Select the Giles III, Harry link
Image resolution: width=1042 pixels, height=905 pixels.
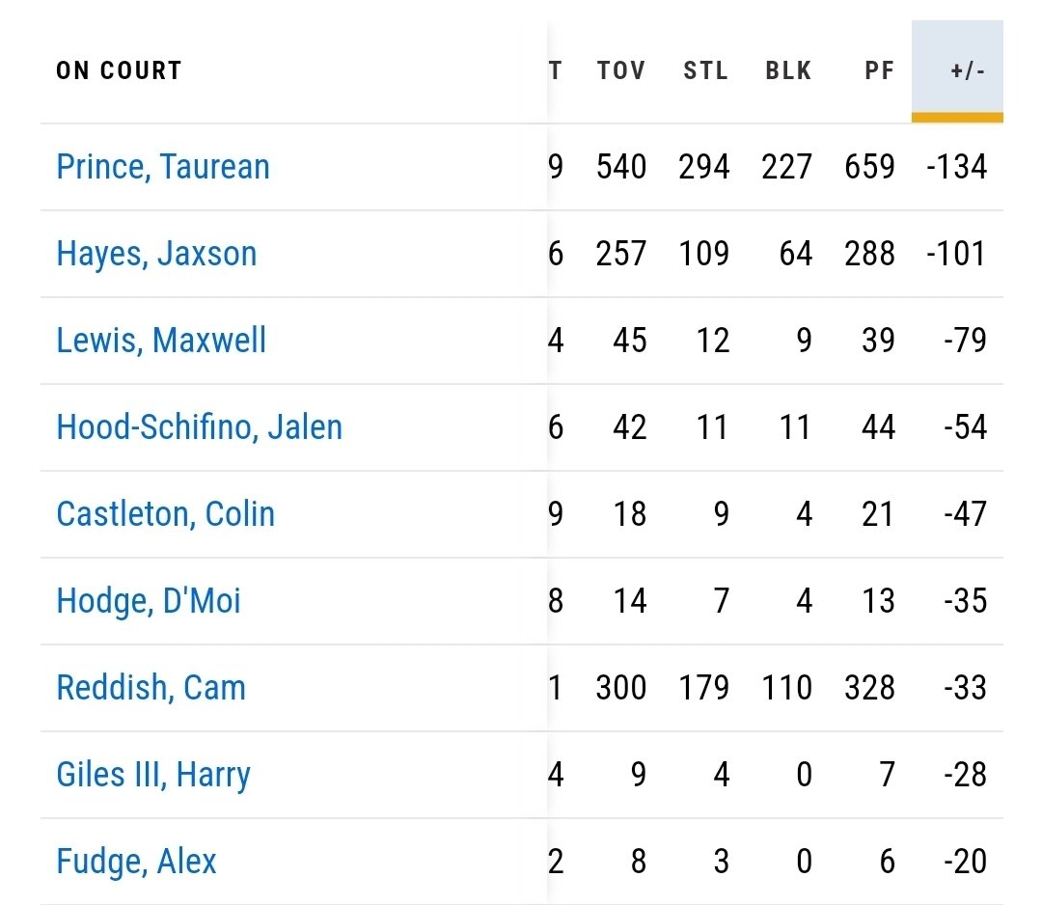click(x=153, y=775)
